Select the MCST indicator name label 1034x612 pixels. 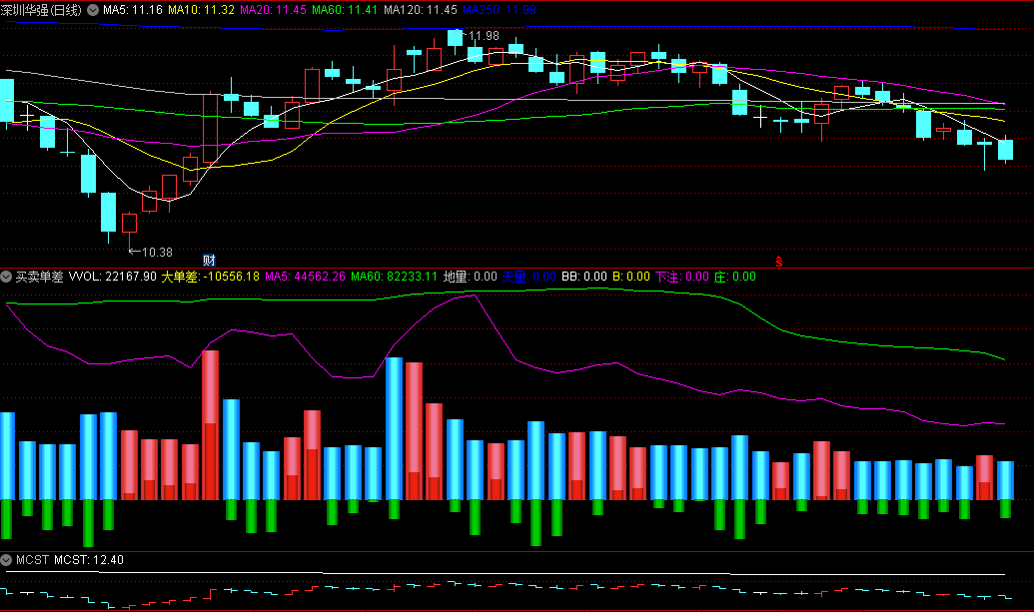(32, 560)
